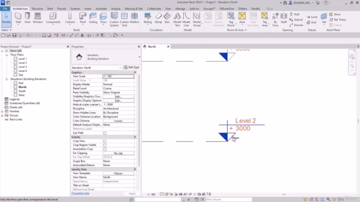The height and width of the screenshot is (202, 360).
Task: Click the Far Clipping No clip button
Action: (118, 153)
